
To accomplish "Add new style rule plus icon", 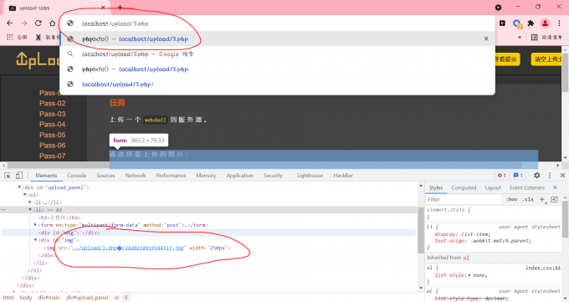I will coord(542,199).
